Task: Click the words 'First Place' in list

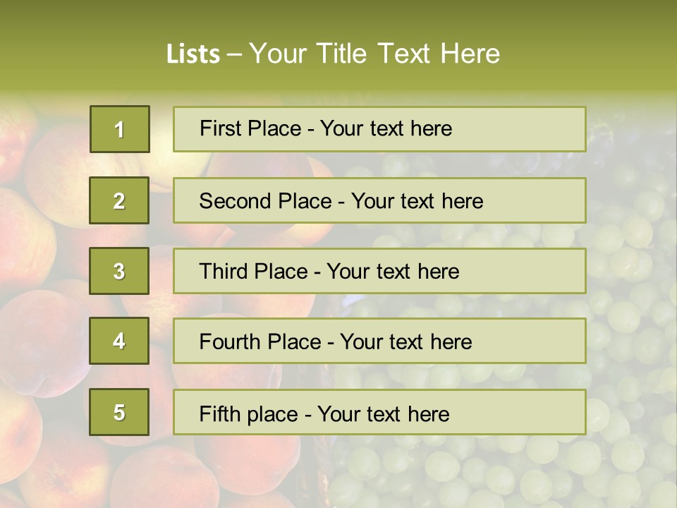Action: pos(250,128)
